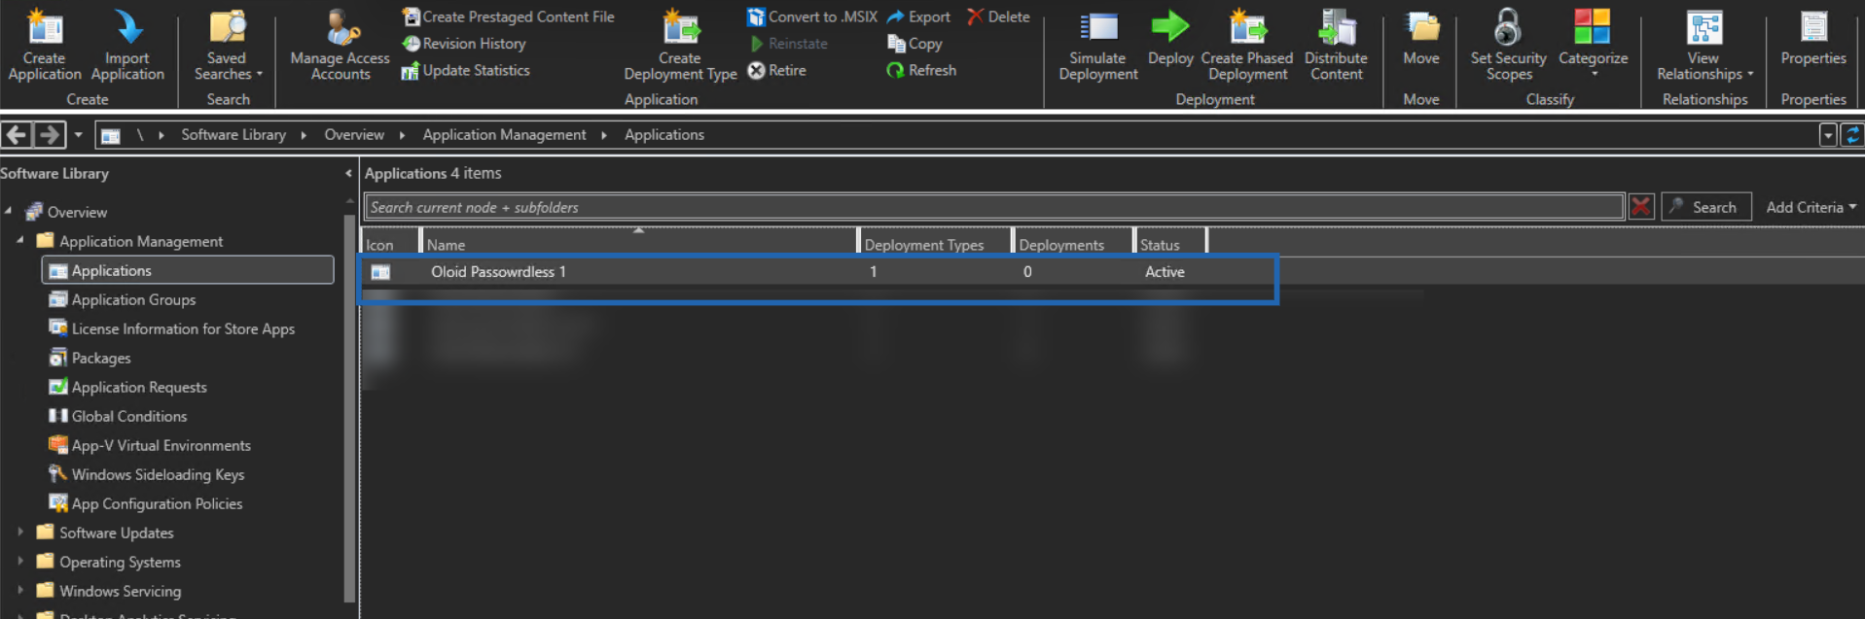This screenshot has width=1865, height=619.
Task: Select Packages node
Action: tap(101, 358)
